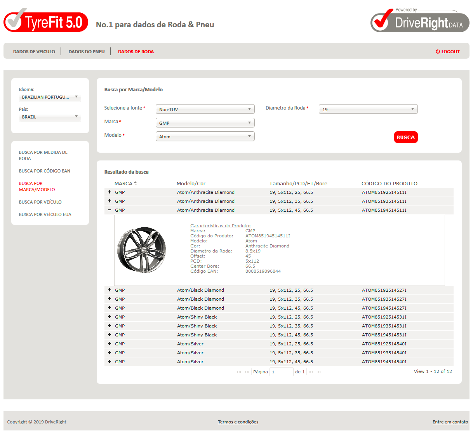Click the Atom wheel product image
This screenshot has height=432, width=473.
click(x=142, y=250)
